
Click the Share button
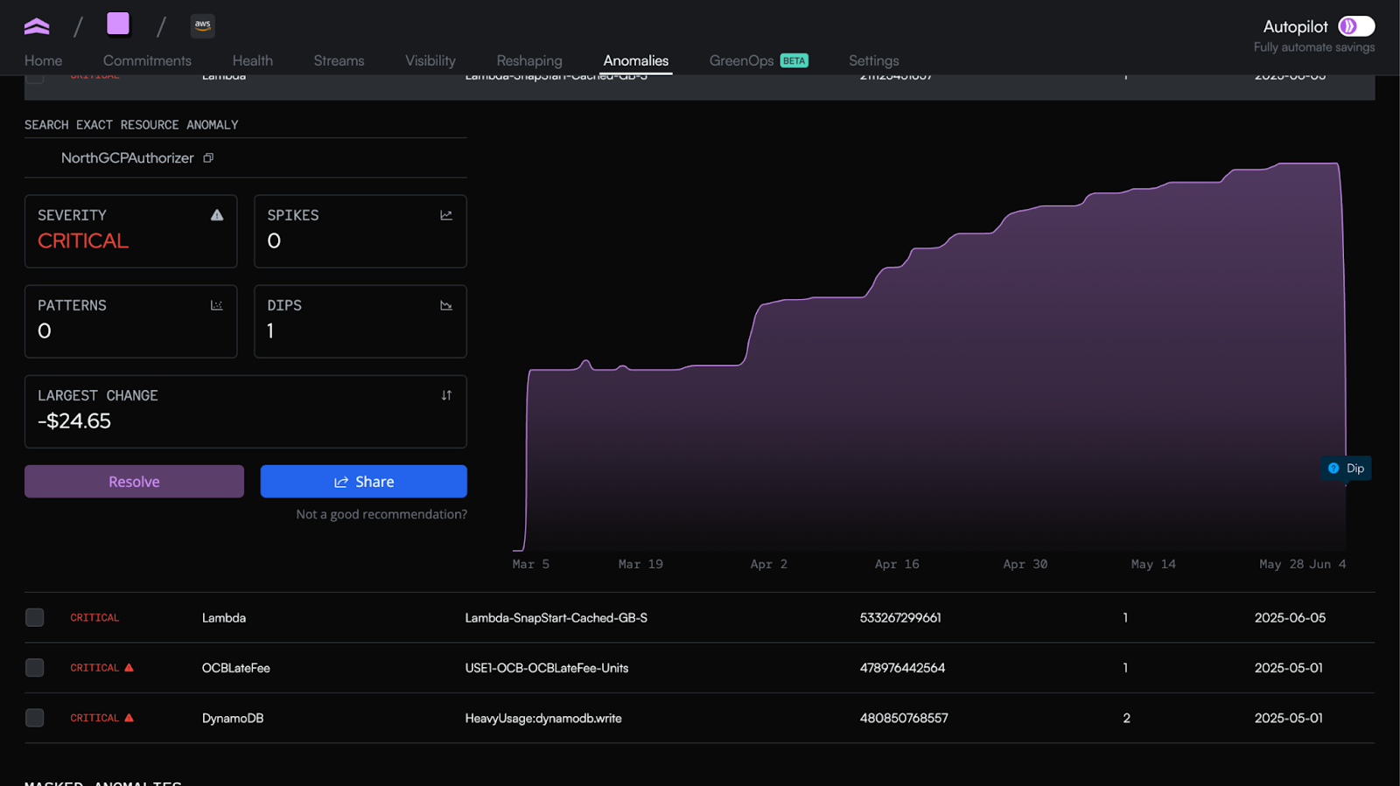pyautogui.click(x=364, y=482)
